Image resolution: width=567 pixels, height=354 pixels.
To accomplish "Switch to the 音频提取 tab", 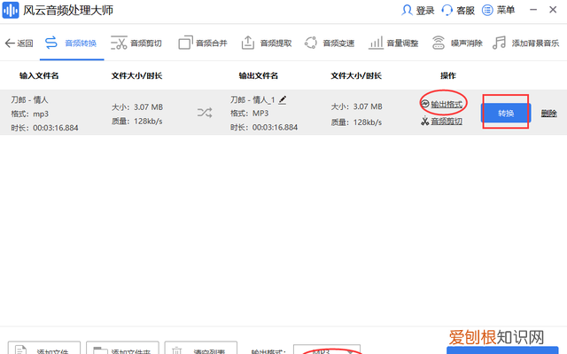I will tap(267, 43).
